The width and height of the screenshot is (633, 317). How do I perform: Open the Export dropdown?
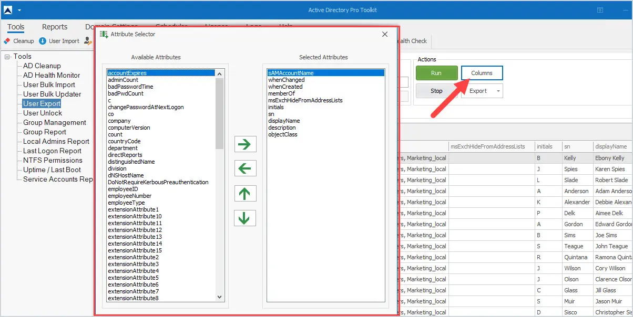[482, 91]
